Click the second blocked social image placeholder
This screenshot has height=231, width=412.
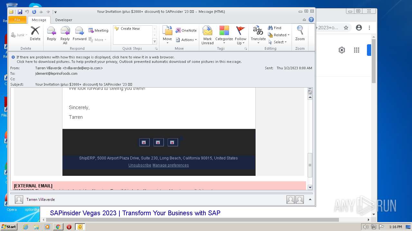click(158, 142)
